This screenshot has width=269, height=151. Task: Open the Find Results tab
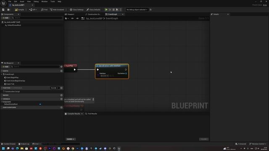pos(91,114)
